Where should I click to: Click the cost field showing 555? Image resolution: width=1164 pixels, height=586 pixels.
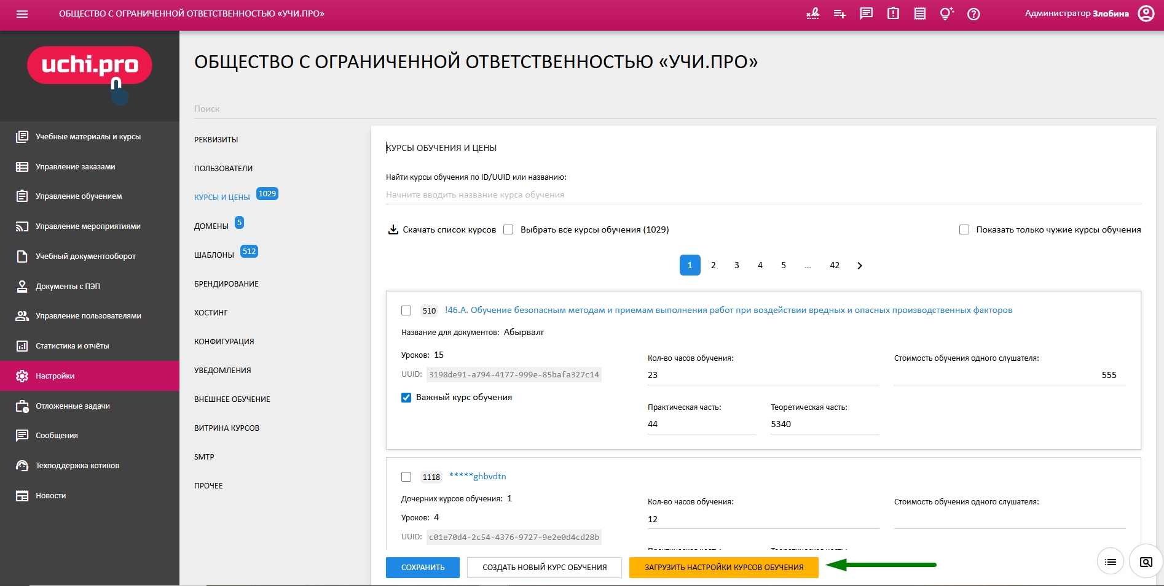pos(1010,375)
